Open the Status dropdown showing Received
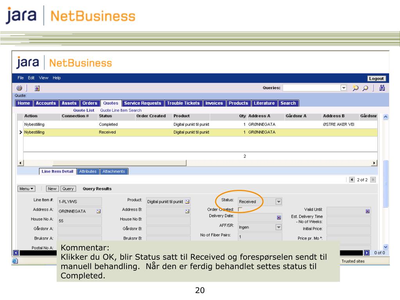This screenshot has height=300, width=400. click(x=279, y=202)
